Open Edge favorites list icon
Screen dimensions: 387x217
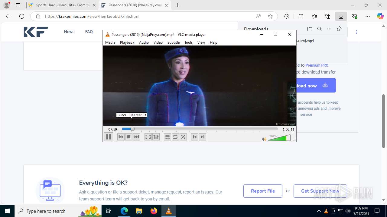pos(314,16)
